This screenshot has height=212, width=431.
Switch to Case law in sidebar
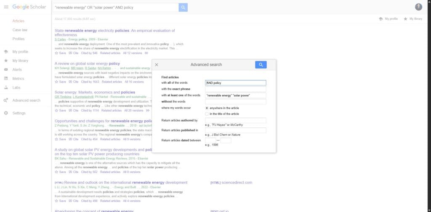20,30
